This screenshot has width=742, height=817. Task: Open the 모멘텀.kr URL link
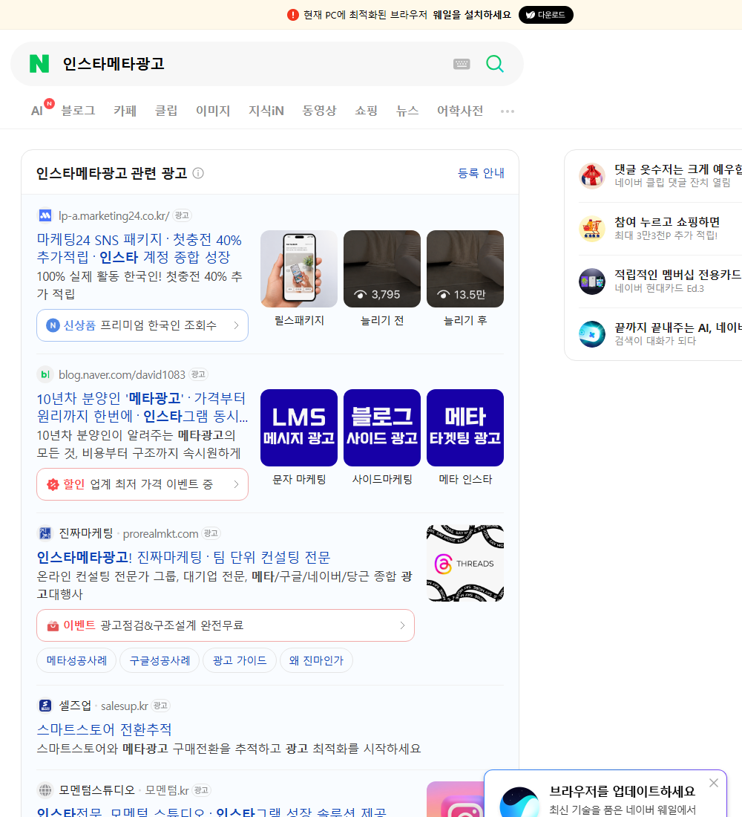click(x=167, y=790)
